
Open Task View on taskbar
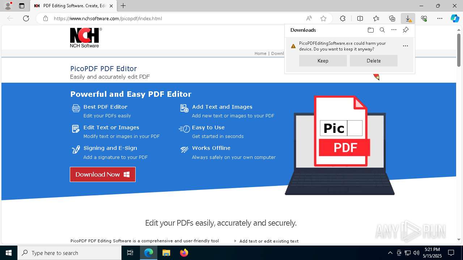[130, 253]
